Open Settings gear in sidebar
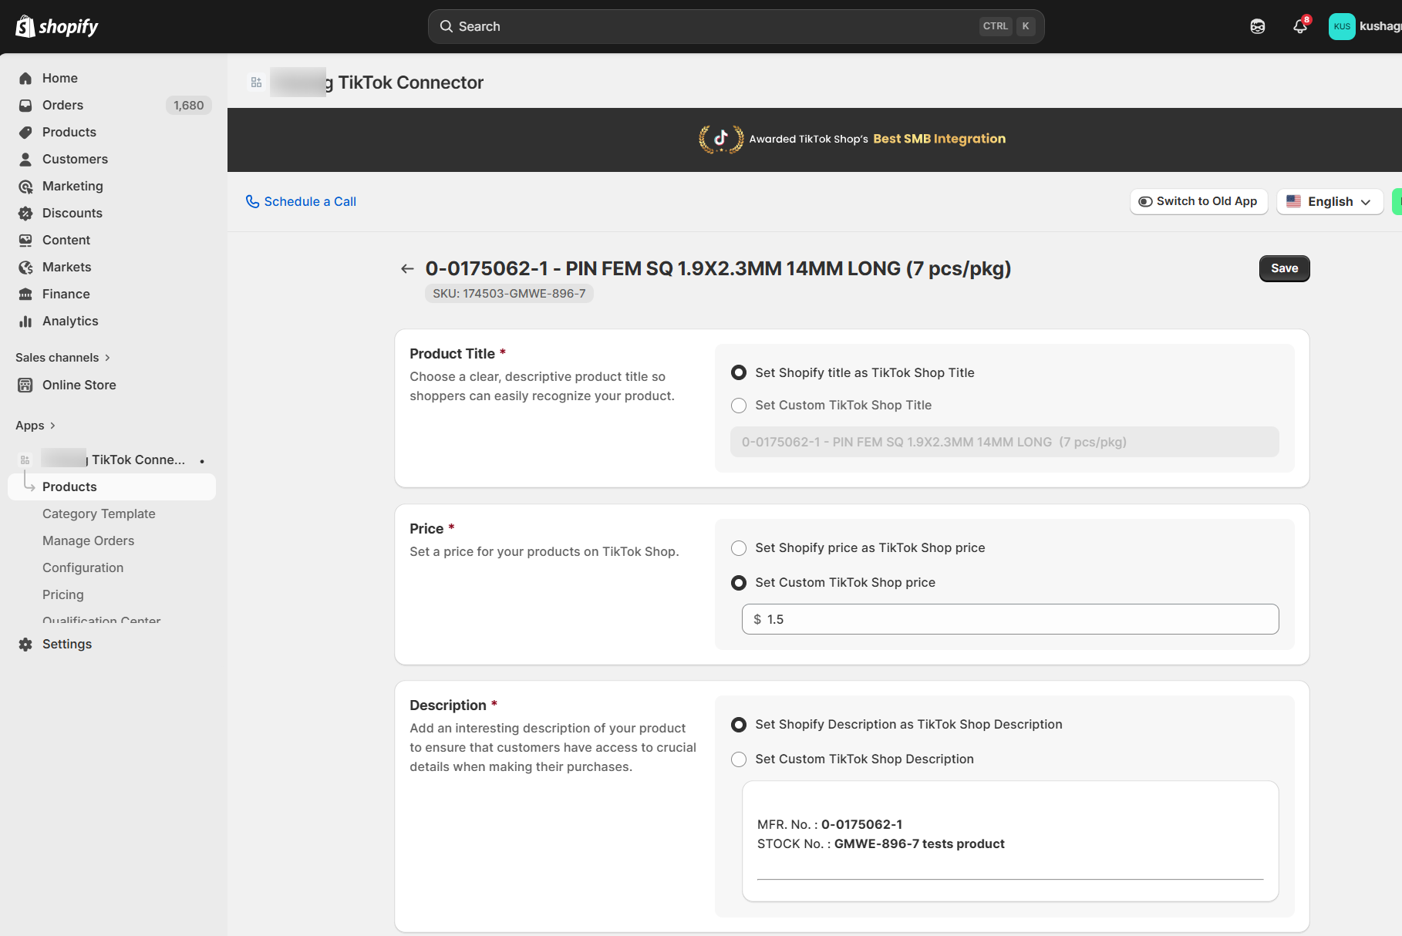The height and width of the screenshot is (936, 1402). (25, 644)
